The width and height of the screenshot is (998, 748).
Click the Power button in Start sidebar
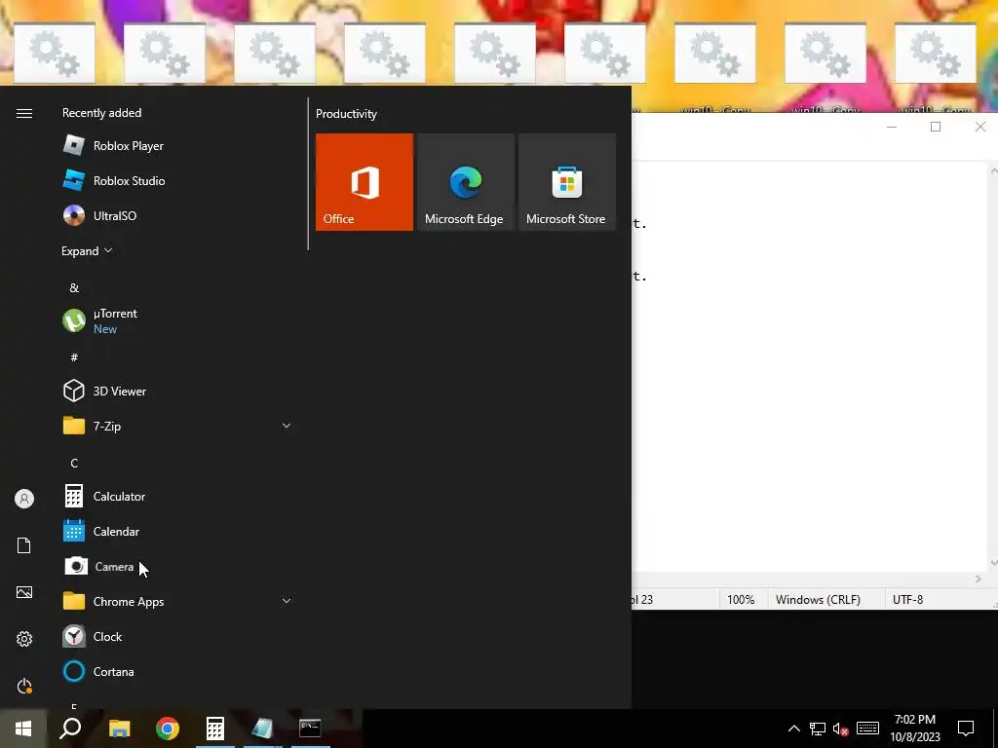point(24,686)
